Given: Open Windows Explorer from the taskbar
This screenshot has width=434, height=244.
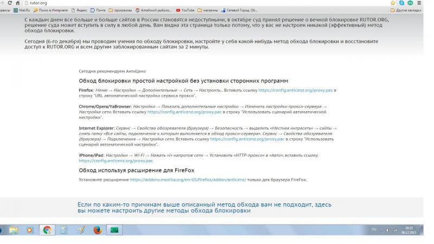Looking at the screenshot, I should pos(13,230).
